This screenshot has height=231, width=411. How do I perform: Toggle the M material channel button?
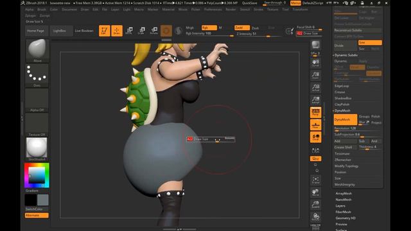(x=220, y=28)
